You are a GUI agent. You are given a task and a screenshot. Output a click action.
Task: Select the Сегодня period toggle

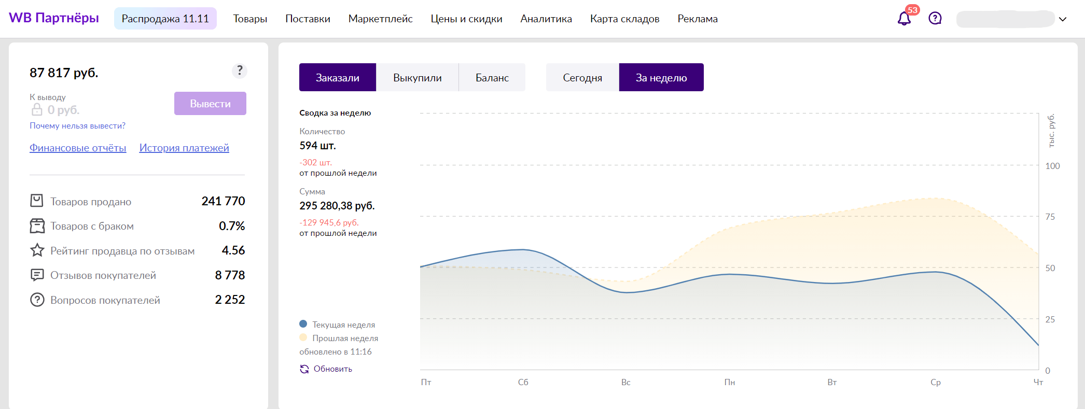(x=582, y=78)
